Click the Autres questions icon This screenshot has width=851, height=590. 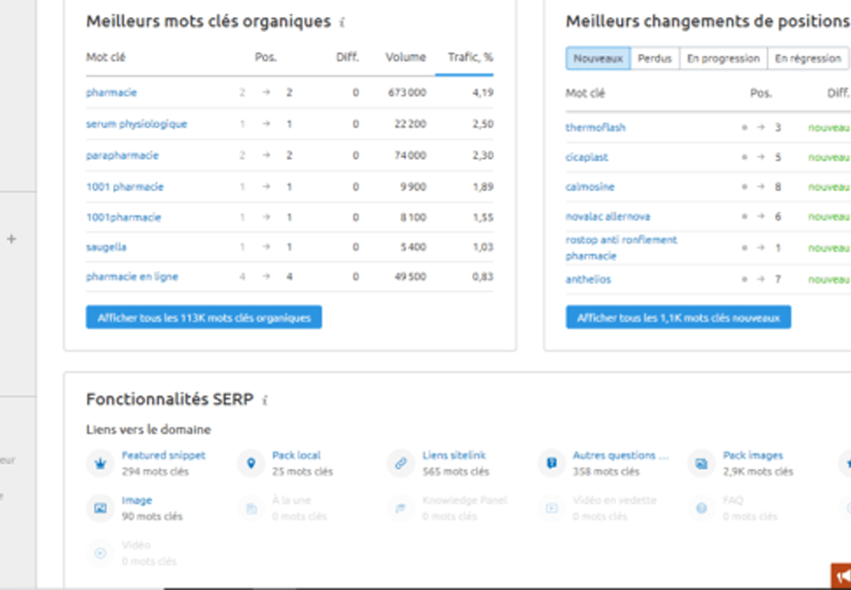tap(551, 463)
